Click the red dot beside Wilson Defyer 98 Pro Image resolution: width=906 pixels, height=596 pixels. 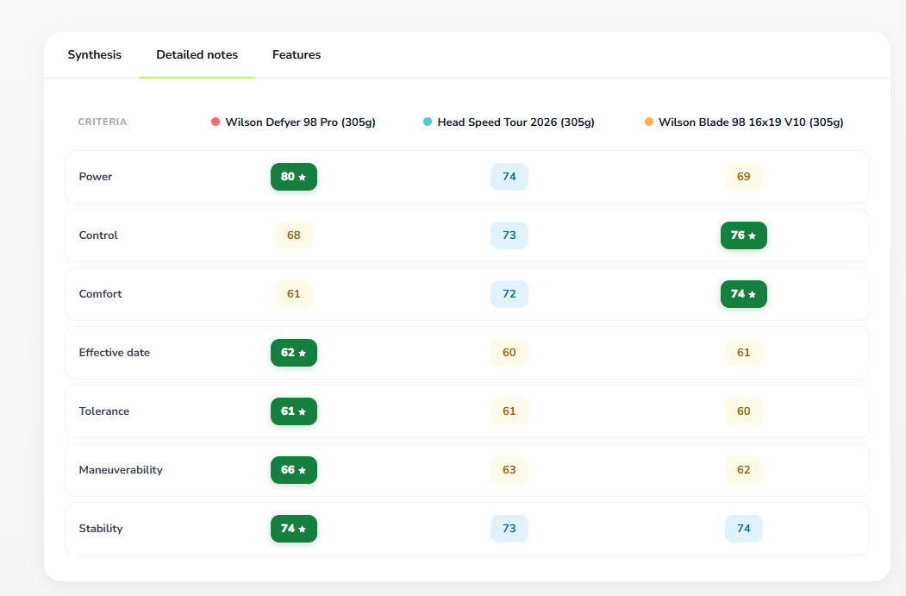[216, 122]
